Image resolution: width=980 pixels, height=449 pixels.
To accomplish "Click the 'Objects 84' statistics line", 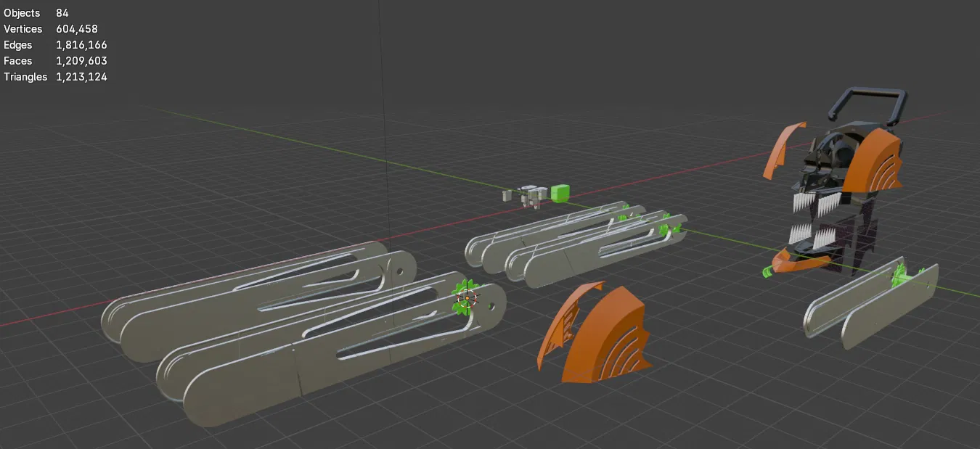I will coord(36,13).
